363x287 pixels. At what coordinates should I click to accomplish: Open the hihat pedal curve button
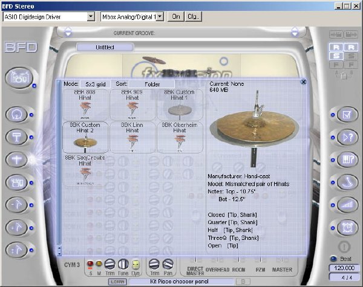(x=347, y=182)
